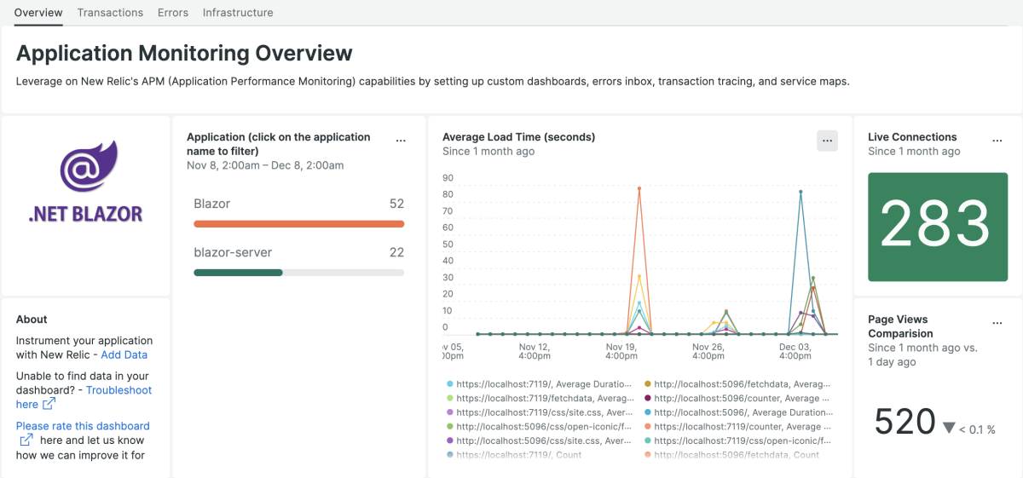Open the Page Views Comparison ellipsis menu

[x=997, y=324]
